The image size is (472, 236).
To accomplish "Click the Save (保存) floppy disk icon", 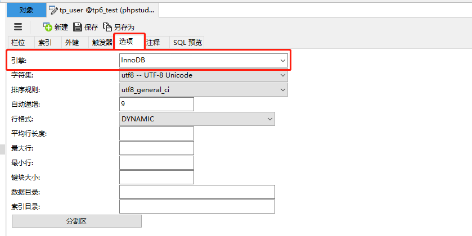I will [x=78, y=27].
